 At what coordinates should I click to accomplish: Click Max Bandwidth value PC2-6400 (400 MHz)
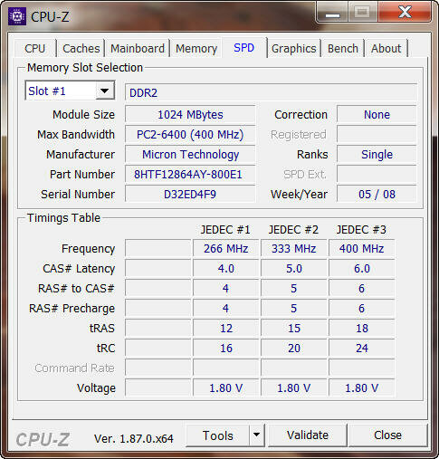pyautogui.click(x=190, y=135)
